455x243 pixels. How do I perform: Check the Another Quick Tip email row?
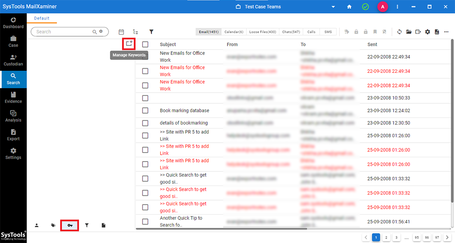pos(145,222)
